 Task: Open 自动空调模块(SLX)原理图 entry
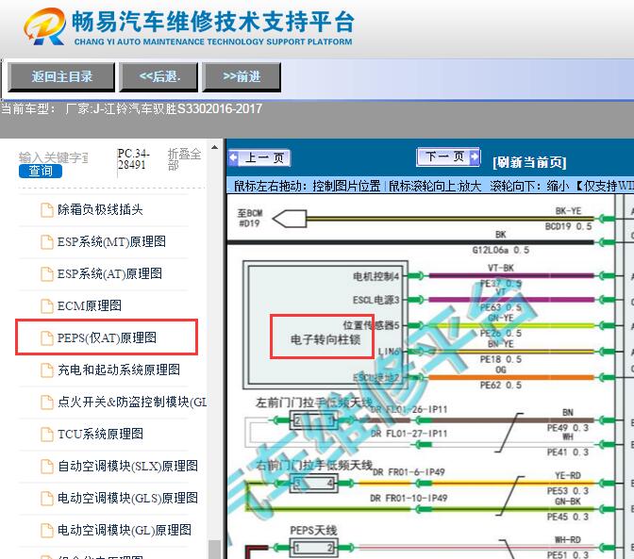pyautogui.click(x=127, y=466)
